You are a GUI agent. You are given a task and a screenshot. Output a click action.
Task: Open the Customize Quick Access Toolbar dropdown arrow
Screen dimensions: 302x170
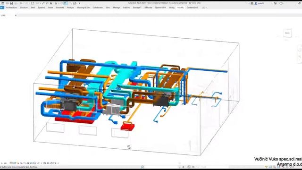coord(79,3)
